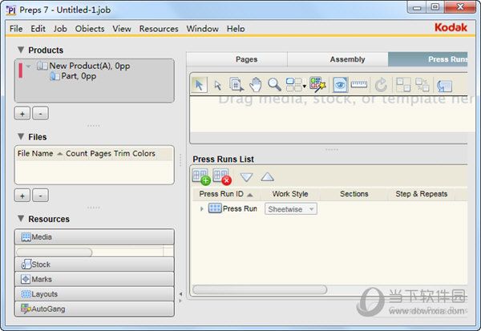Move press run down with triangle
Image resolution: width=481 pixels, height=331 pixels.
pos(246,177)
